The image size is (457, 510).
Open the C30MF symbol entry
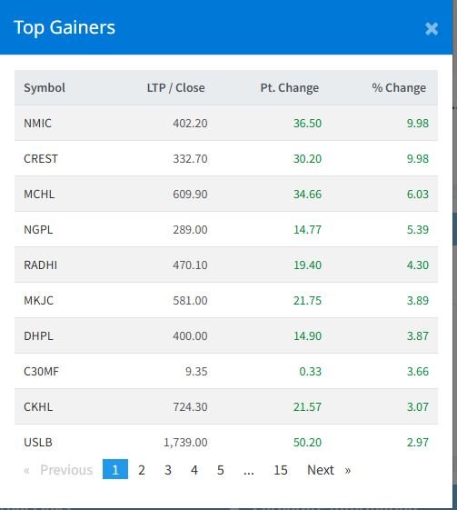point(41,372)
